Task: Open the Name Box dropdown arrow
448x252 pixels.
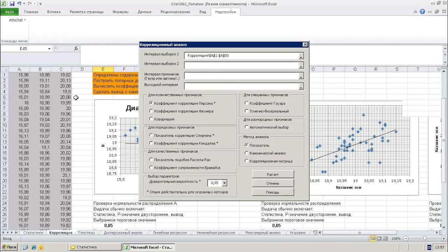Action: 49,49
